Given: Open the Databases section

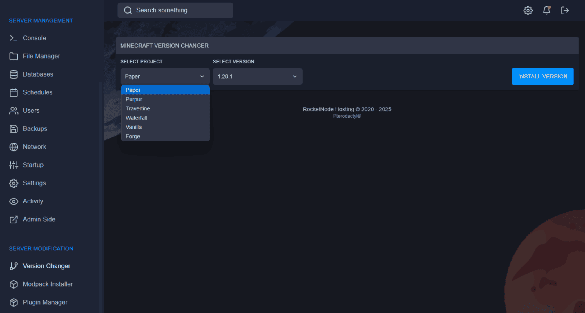Looking at the screenshot, I should [38, 74].
